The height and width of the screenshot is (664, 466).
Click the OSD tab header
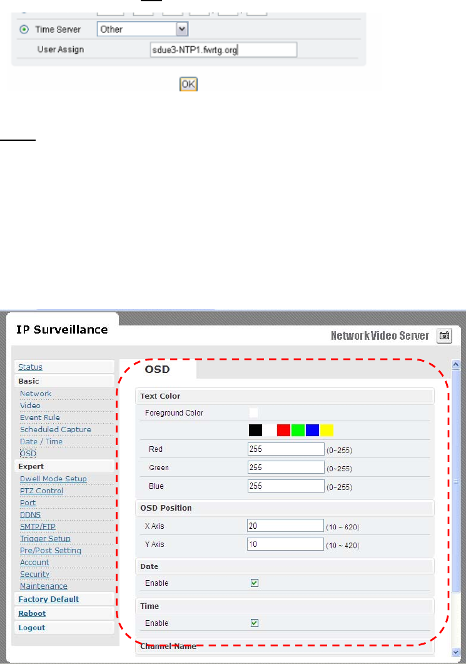tap(158, 369)
